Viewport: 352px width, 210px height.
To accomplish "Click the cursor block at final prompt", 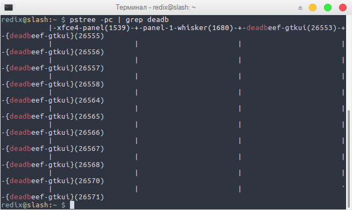I will click(72, 205).
